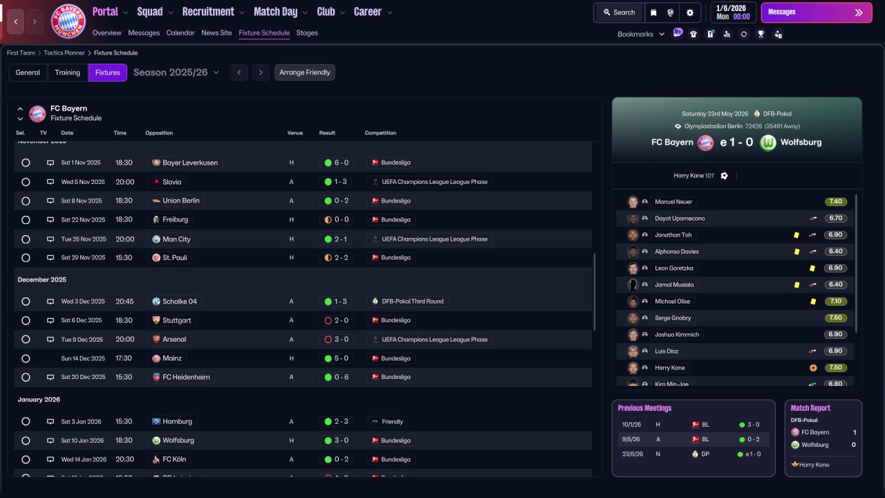Click the FC Bayern crest in match summary
Image resolution: width=885 pixels, height=498 pixels.
tap(705, 142)
